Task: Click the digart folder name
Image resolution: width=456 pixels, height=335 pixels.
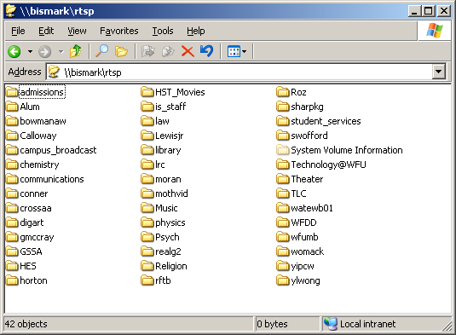Action: [32, 222]
